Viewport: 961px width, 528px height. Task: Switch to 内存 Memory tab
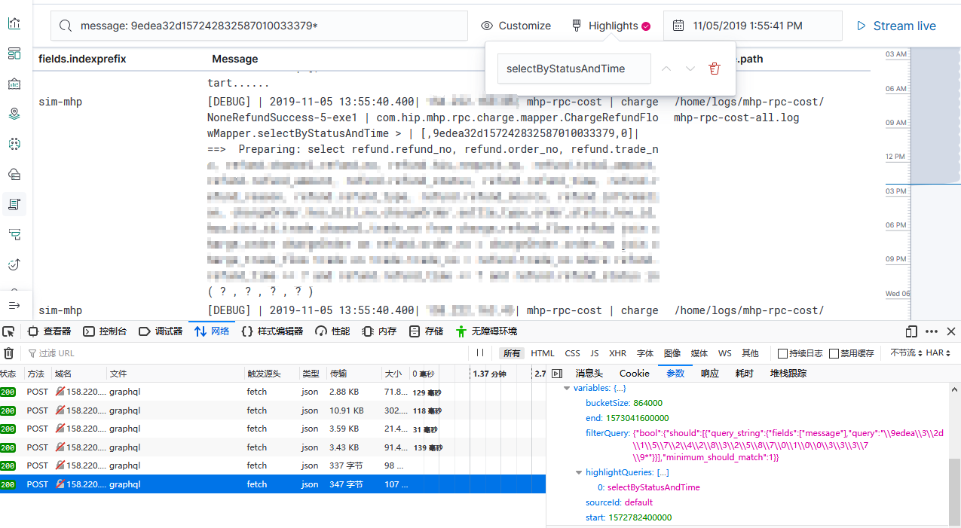[379, 331]
